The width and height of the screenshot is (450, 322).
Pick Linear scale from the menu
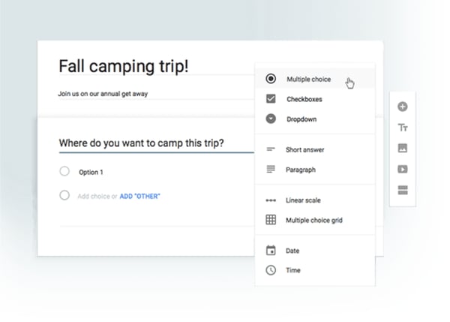[304, 200]
